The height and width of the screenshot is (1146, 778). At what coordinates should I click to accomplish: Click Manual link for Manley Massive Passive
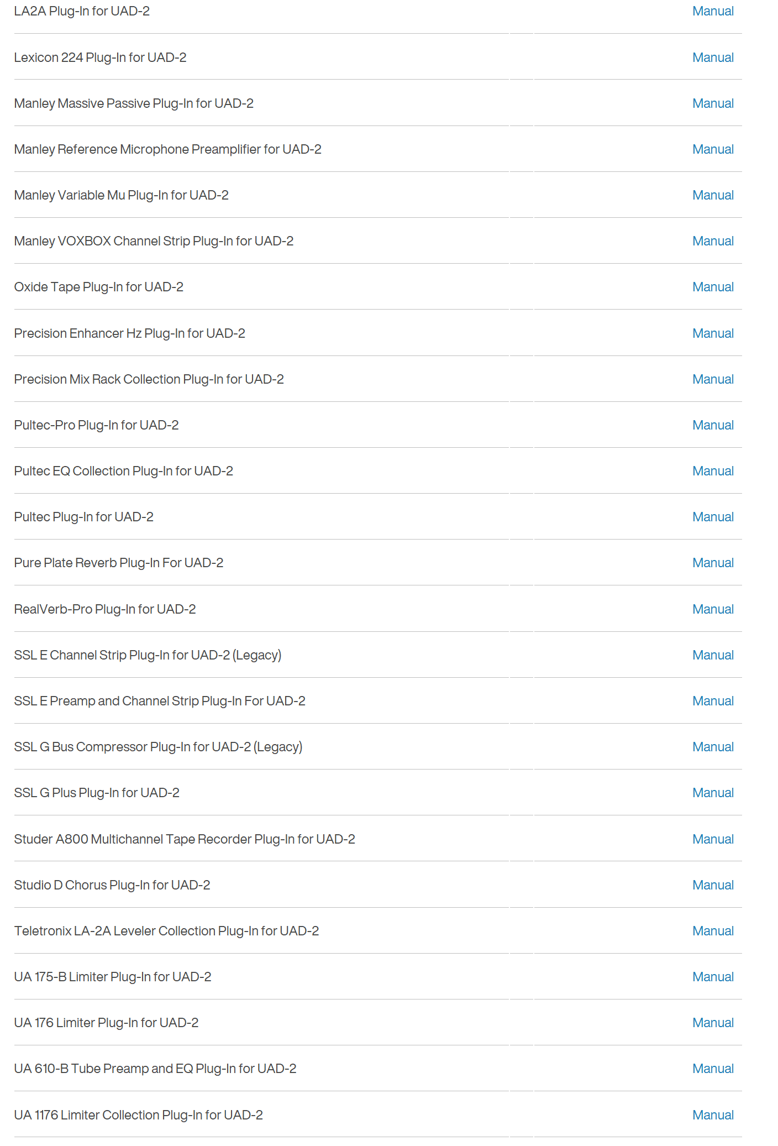[713, 103]
